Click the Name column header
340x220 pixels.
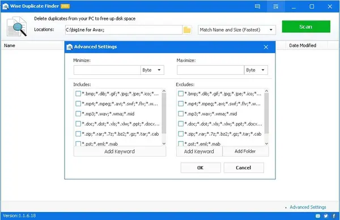pyautogui.click(x=10, y=45)
